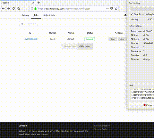This screenshot has width=154, height=138.
Task: Copy the ny689gns78 job
Action: pyautogui.click(x=113, y=39)
